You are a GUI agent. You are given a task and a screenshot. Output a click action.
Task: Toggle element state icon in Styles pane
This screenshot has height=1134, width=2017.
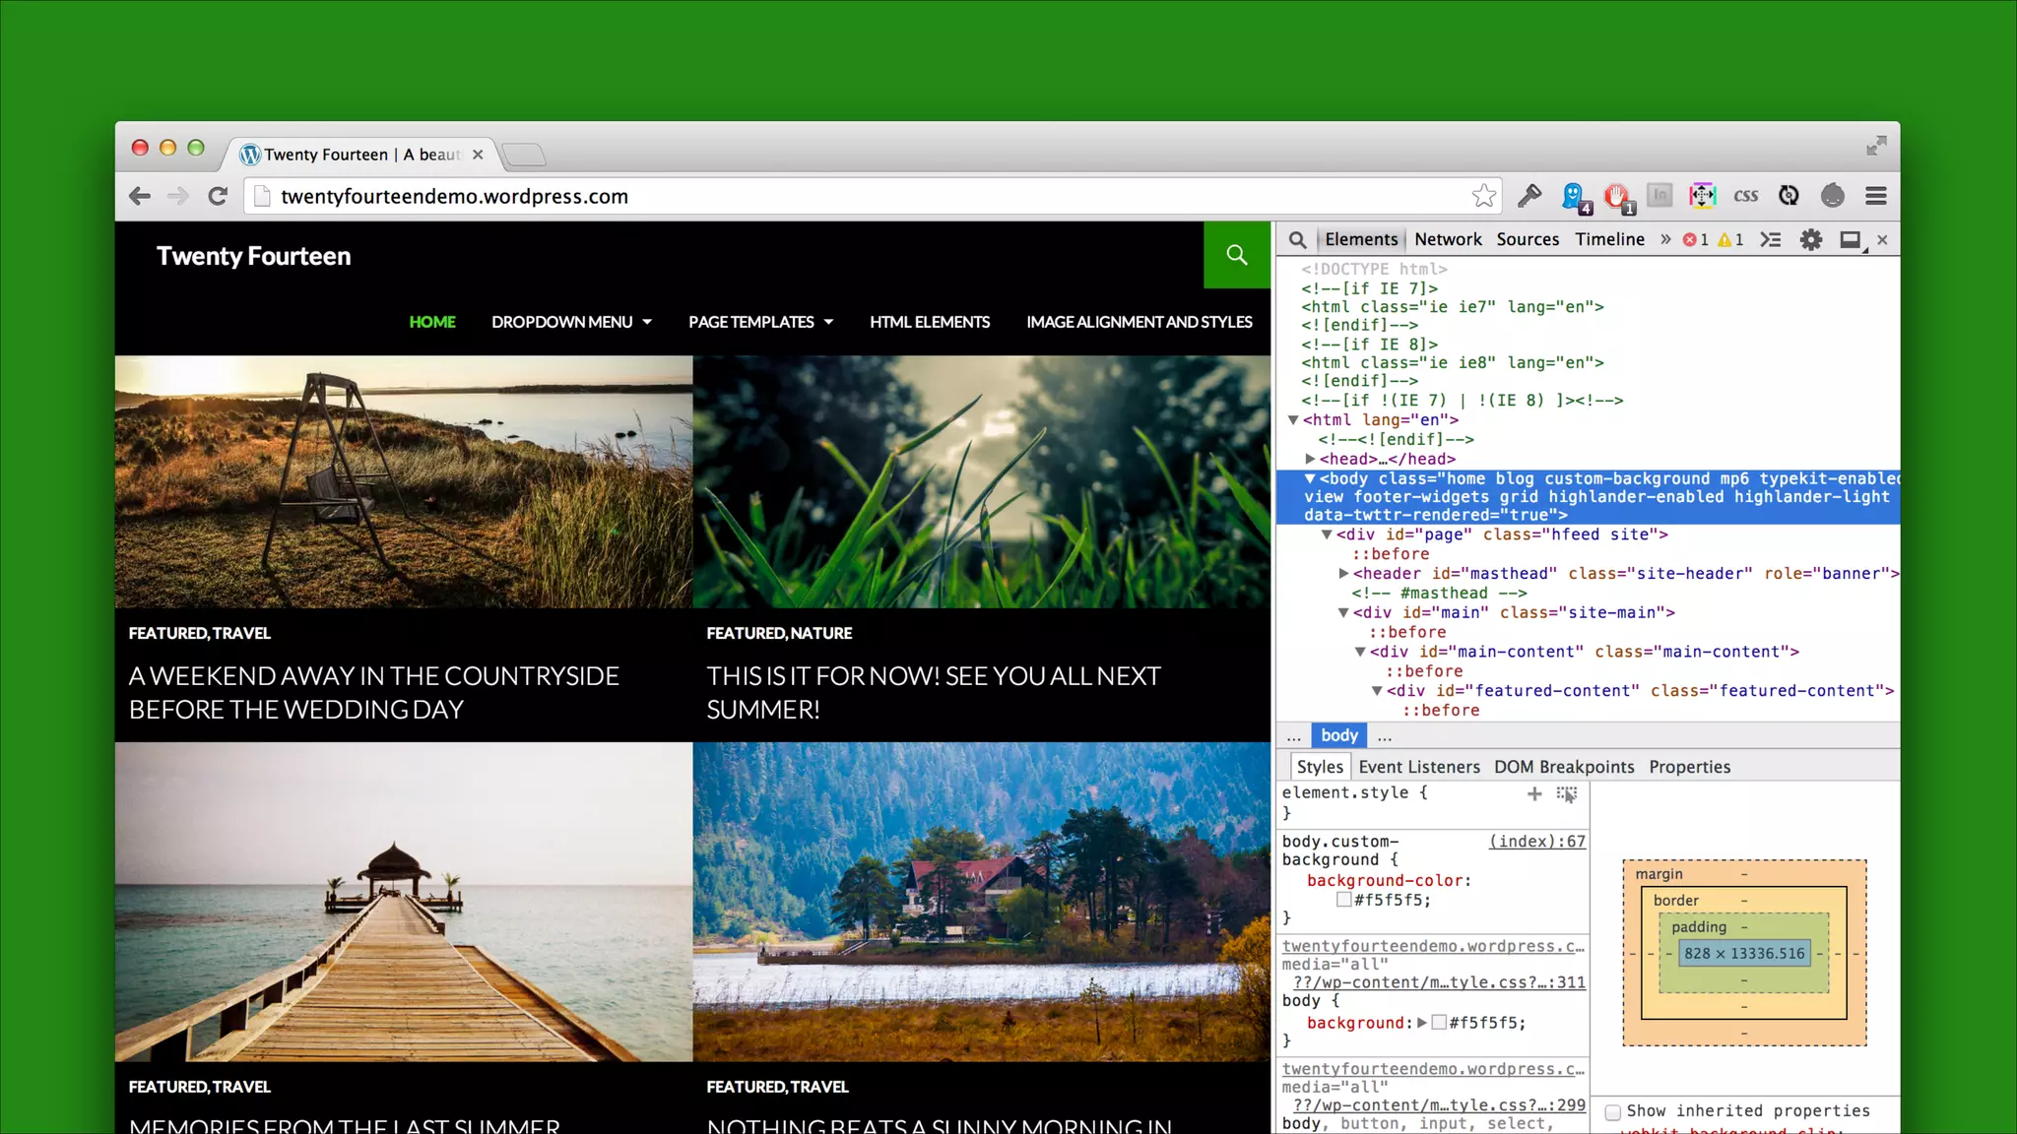coord(1567,793)
